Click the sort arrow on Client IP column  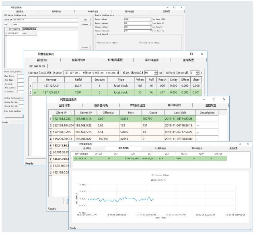pos(72,113)
